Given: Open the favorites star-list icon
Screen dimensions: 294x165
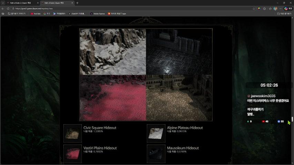Looking at the screenshot, I should [x=270, y=9].
